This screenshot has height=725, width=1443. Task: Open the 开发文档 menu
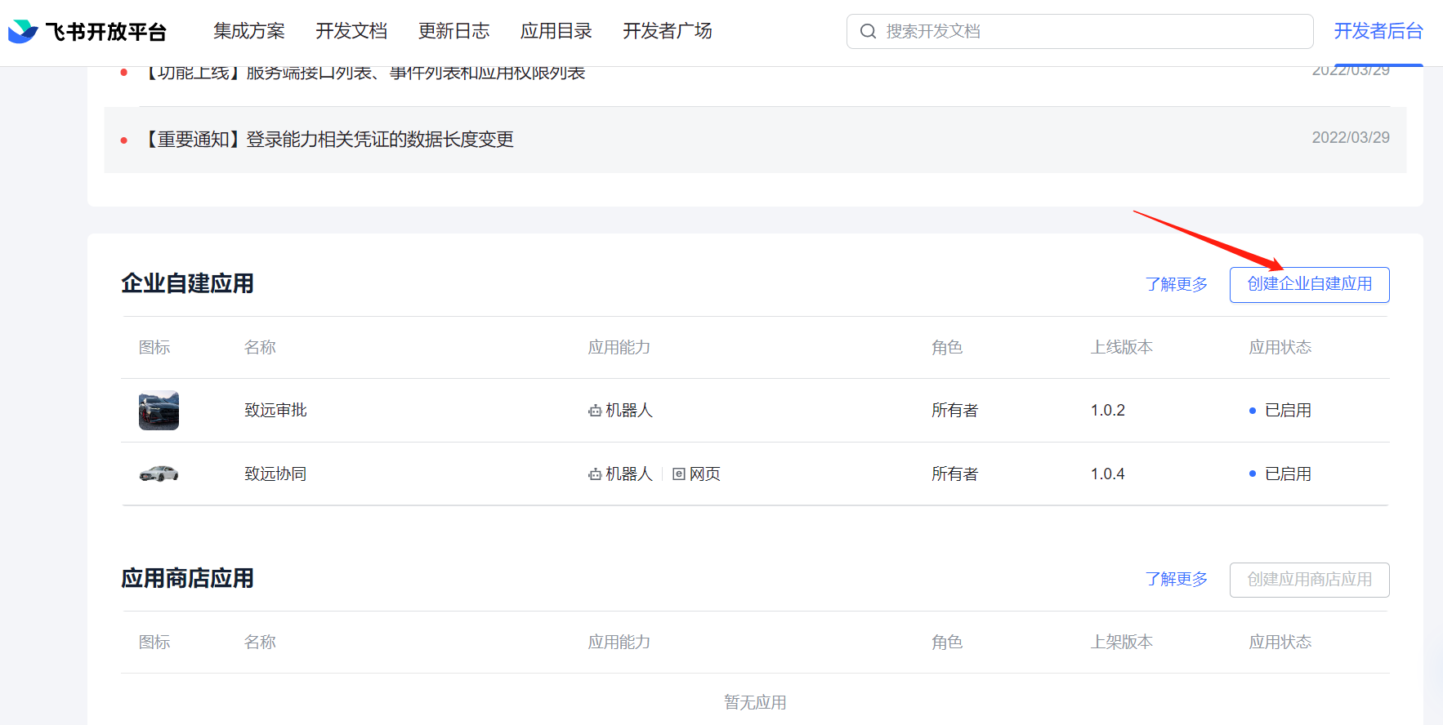pyautogui.click(x=351, y=31)
